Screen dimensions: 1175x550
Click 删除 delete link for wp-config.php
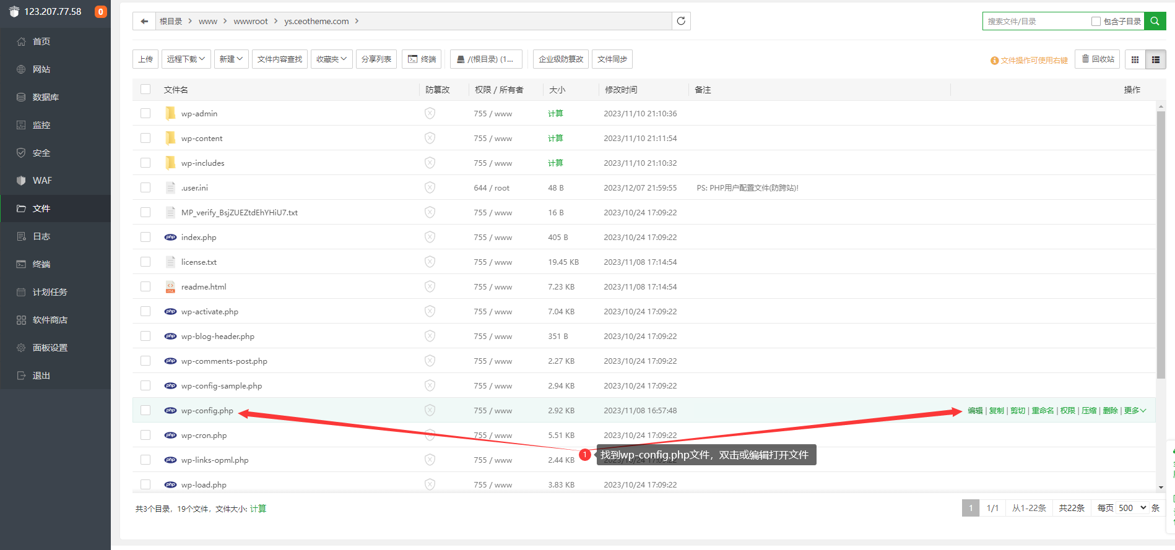[1110, 411]
